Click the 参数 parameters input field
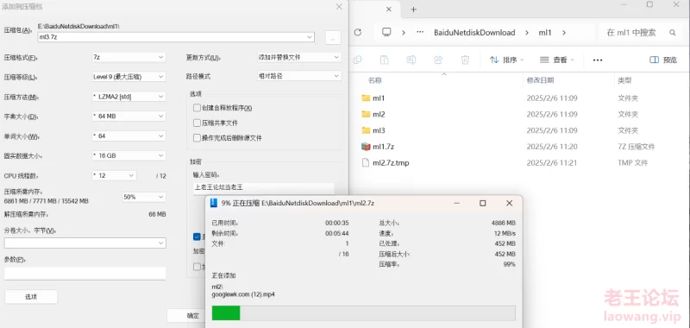690x328 pixels. point(85,274)
